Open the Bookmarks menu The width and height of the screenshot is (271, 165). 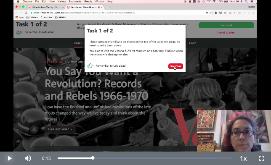coord(75,2)
